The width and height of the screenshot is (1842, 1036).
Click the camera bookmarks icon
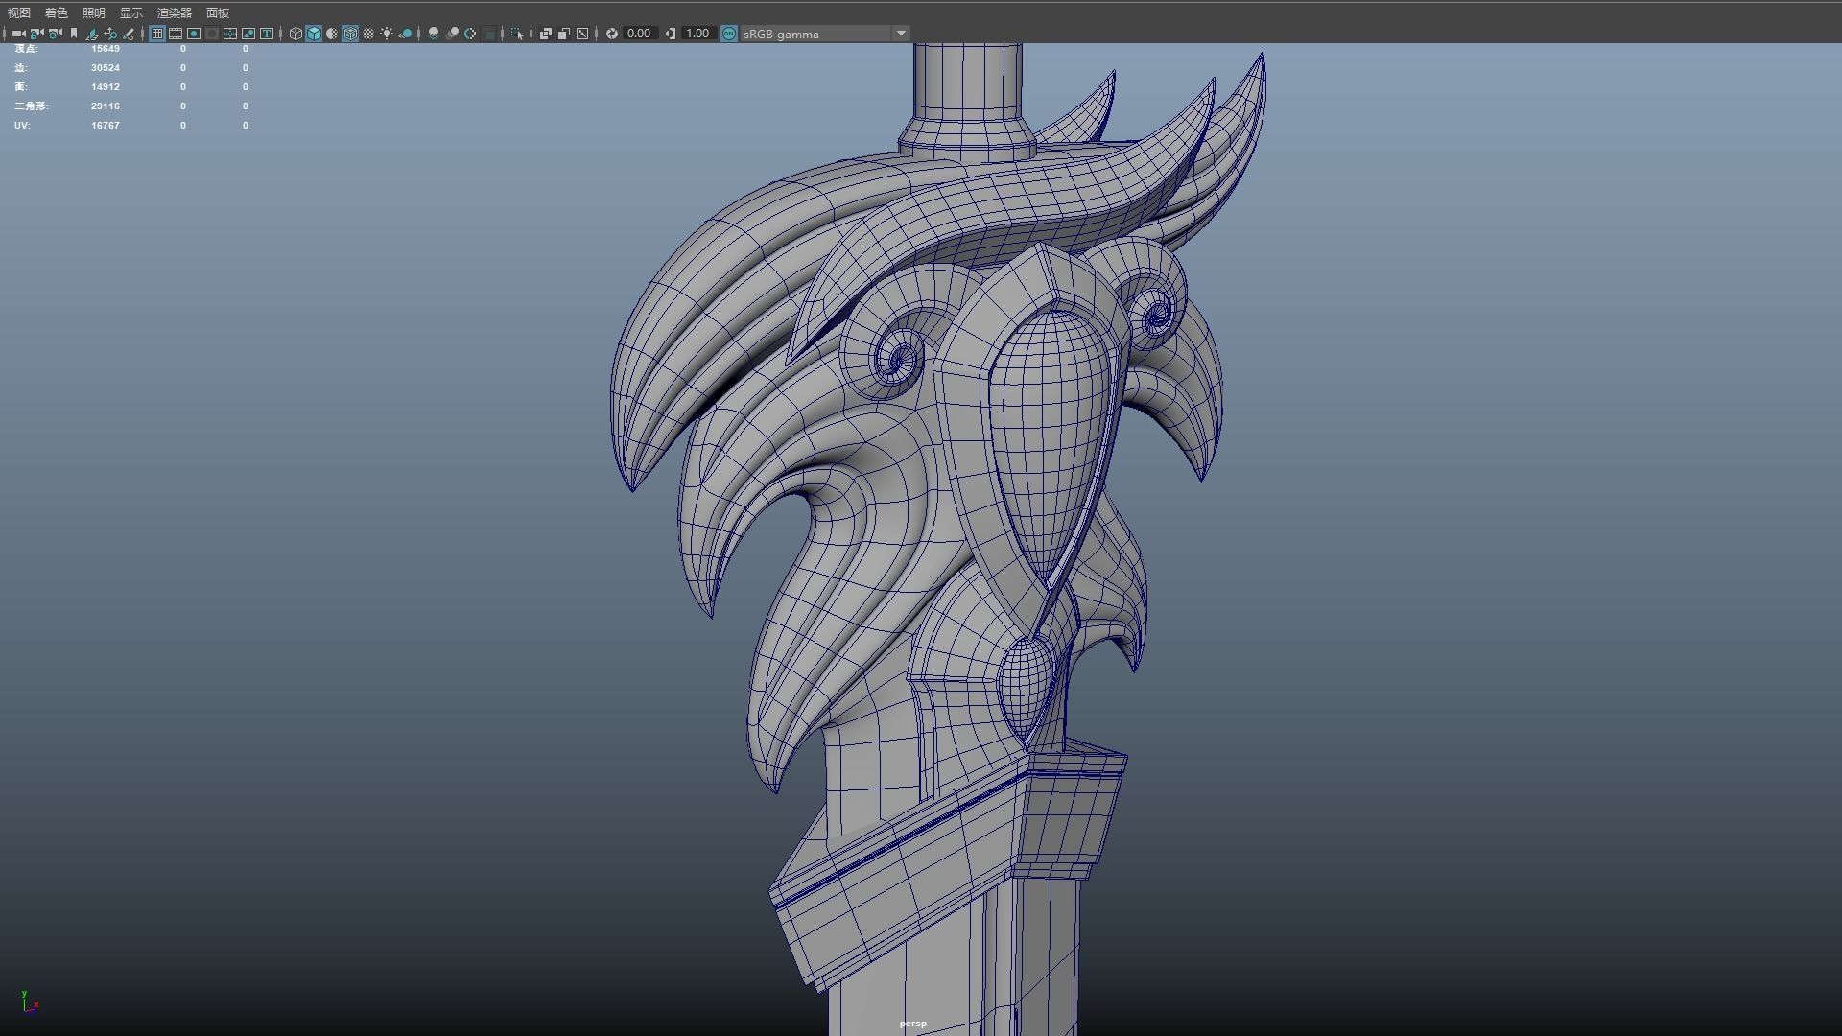click(74, 34)
